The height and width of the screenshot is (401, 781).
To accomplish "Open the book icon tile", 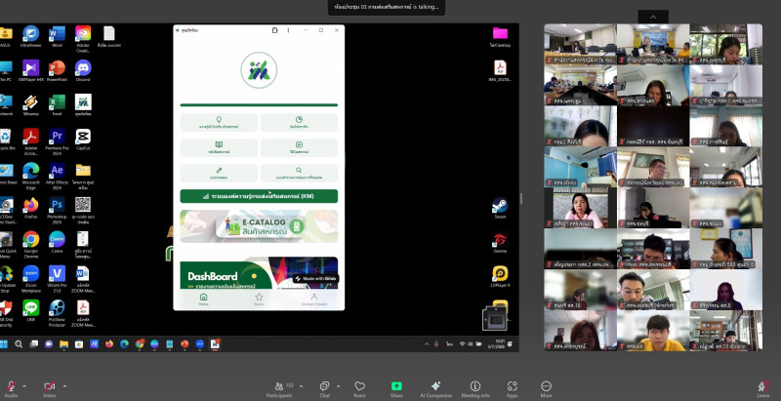I will 219,147.
